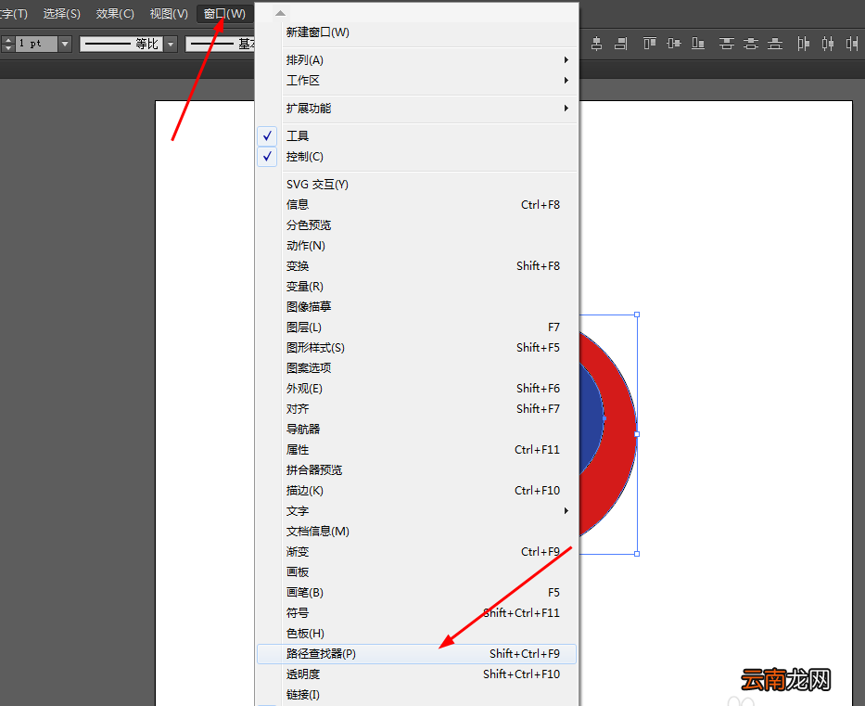Click horizontal align center icon
The width and height of the screenshot is (865, 706).
(596, 44)
